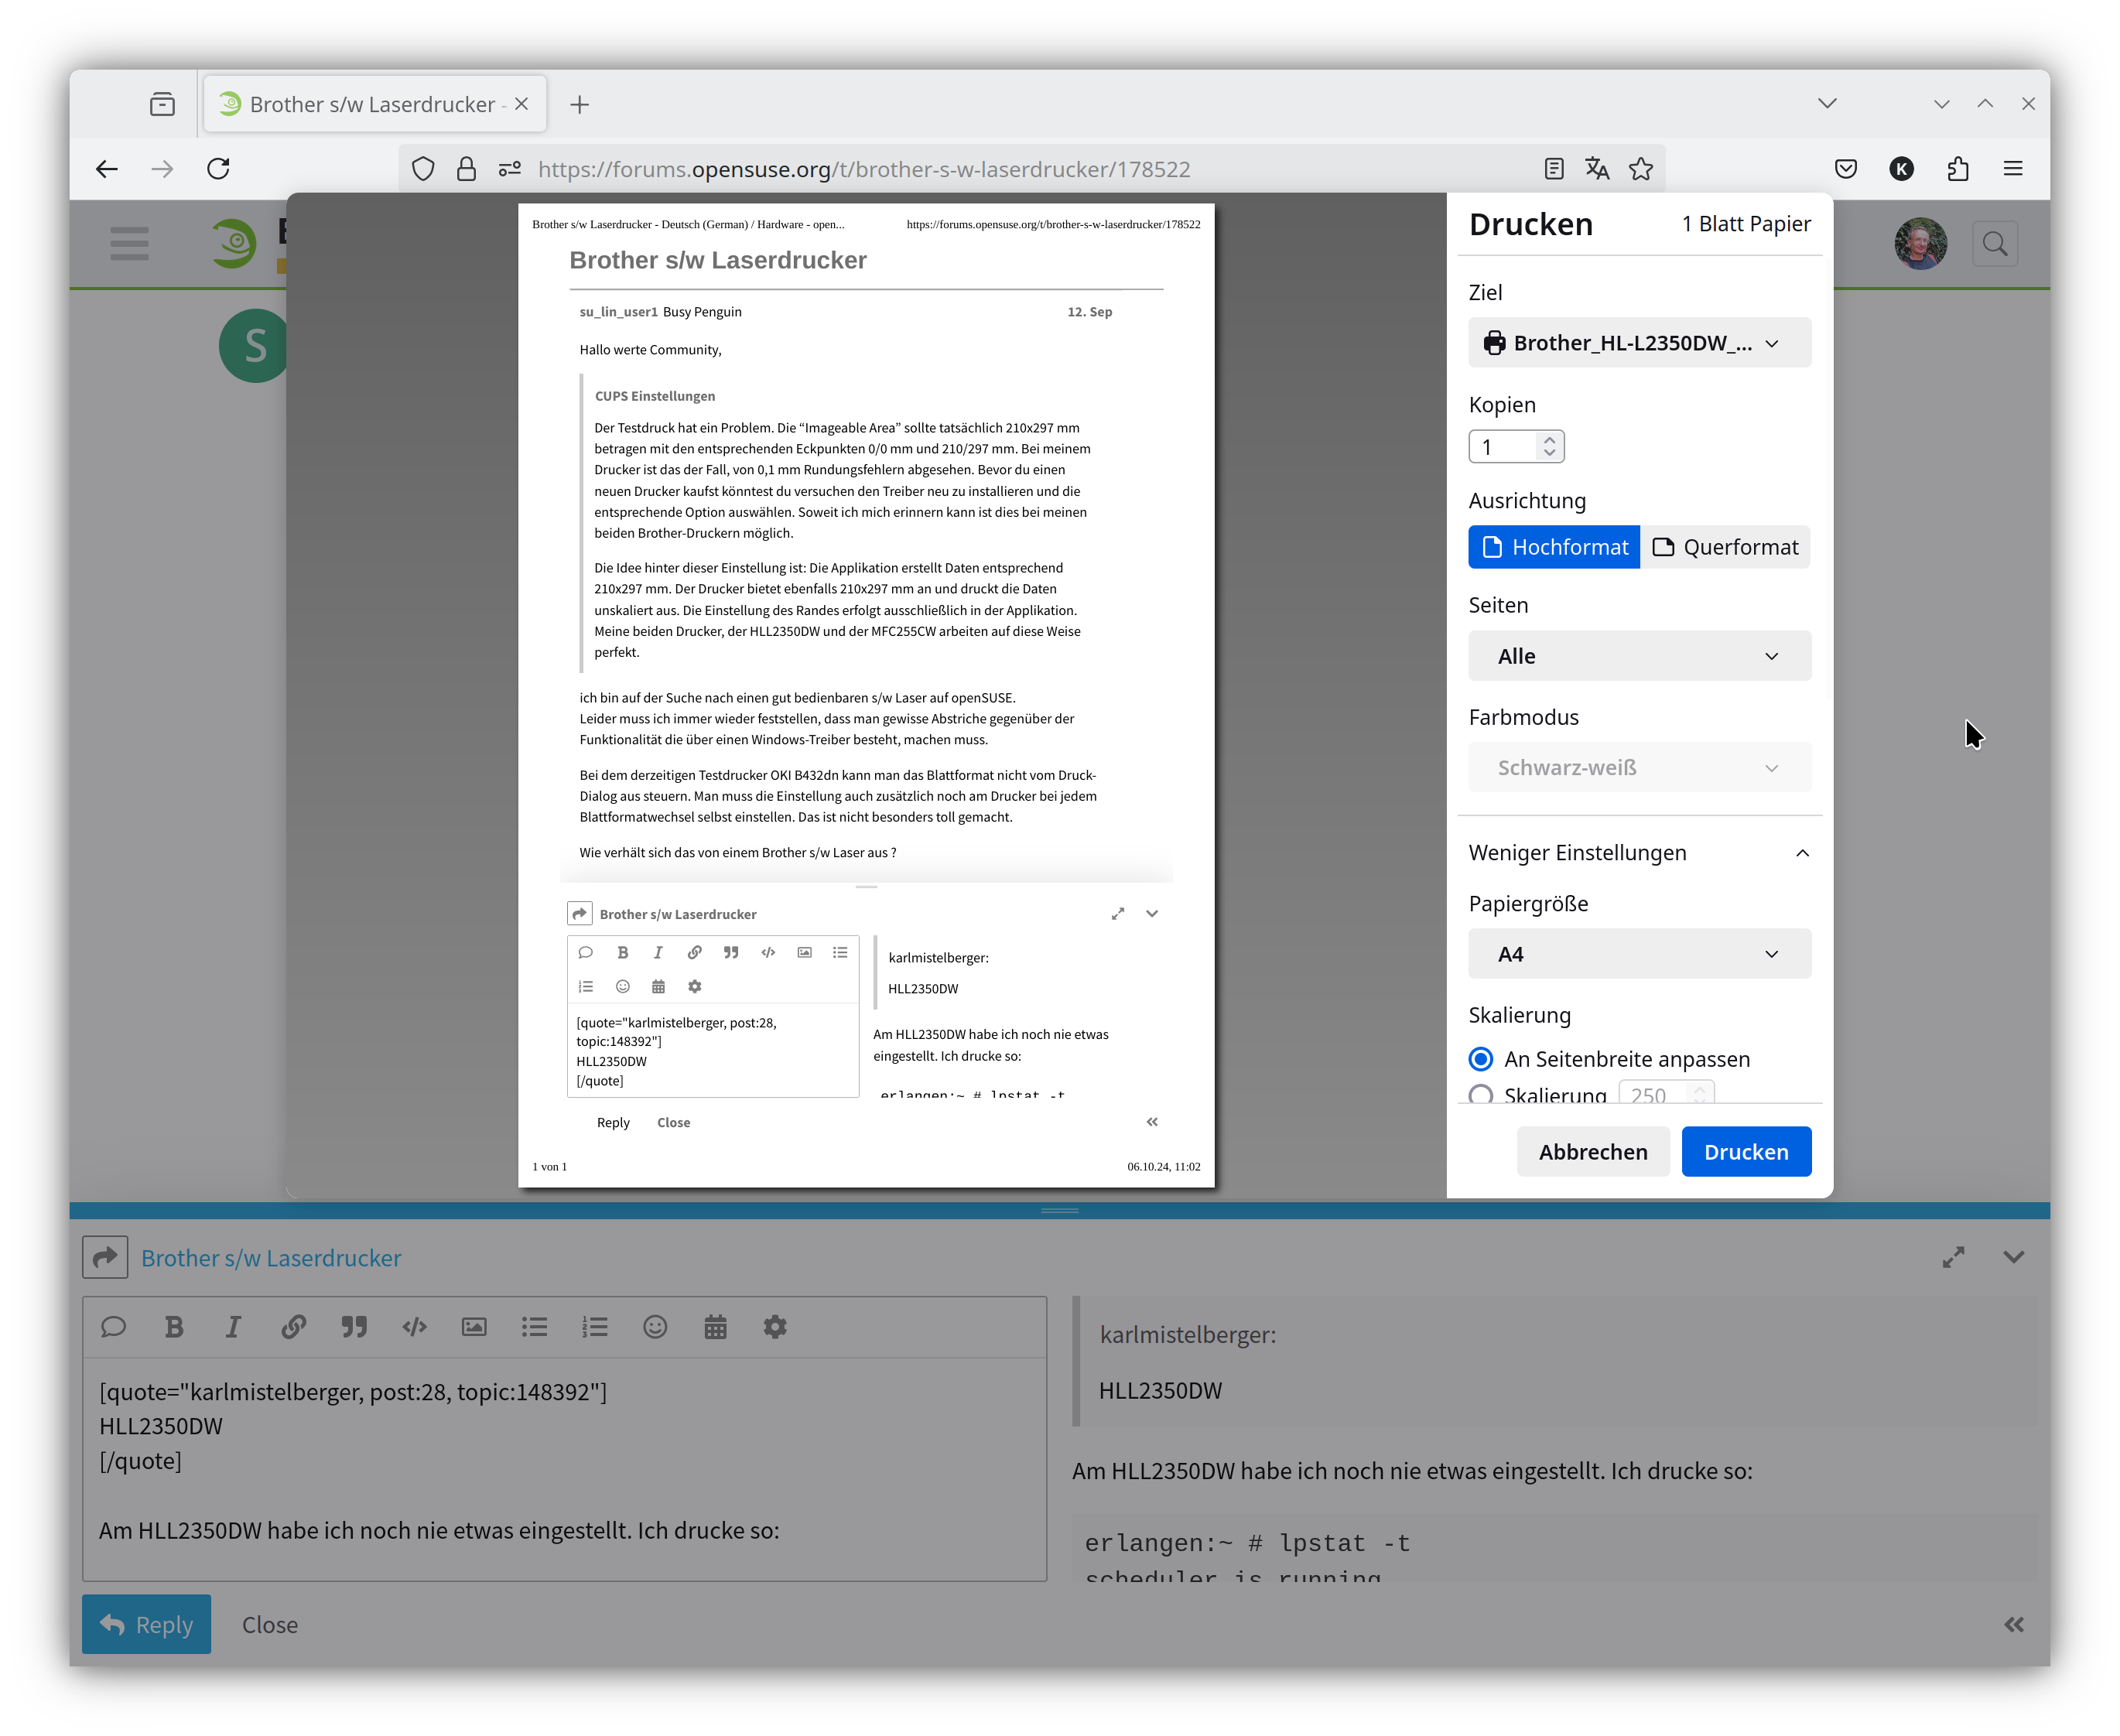Image resolution: width=2120 pixels, height=1736 pixels.
Task: Open the Seiten 'Alle' dropdown
Action: [x=1639, y=656]
